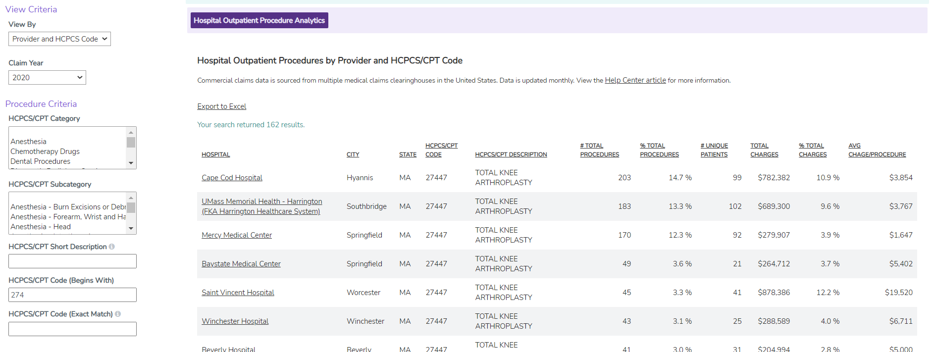Click total charges value '$782,382'
This screenshot has height=352, width=932.
tap(774, 178)
